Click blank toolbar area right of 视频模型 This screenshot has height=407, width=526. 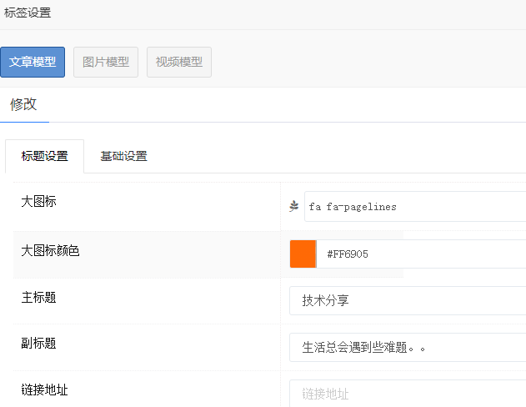(367, 62)
